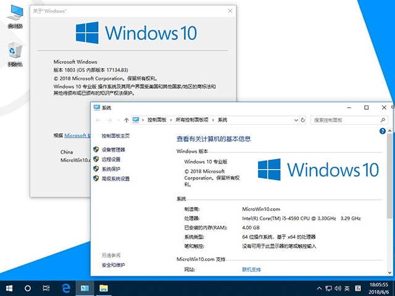The height and width of the screenshot is (296, 395).
Task: Minimize the 系统 window
Action: pos(349,107)
